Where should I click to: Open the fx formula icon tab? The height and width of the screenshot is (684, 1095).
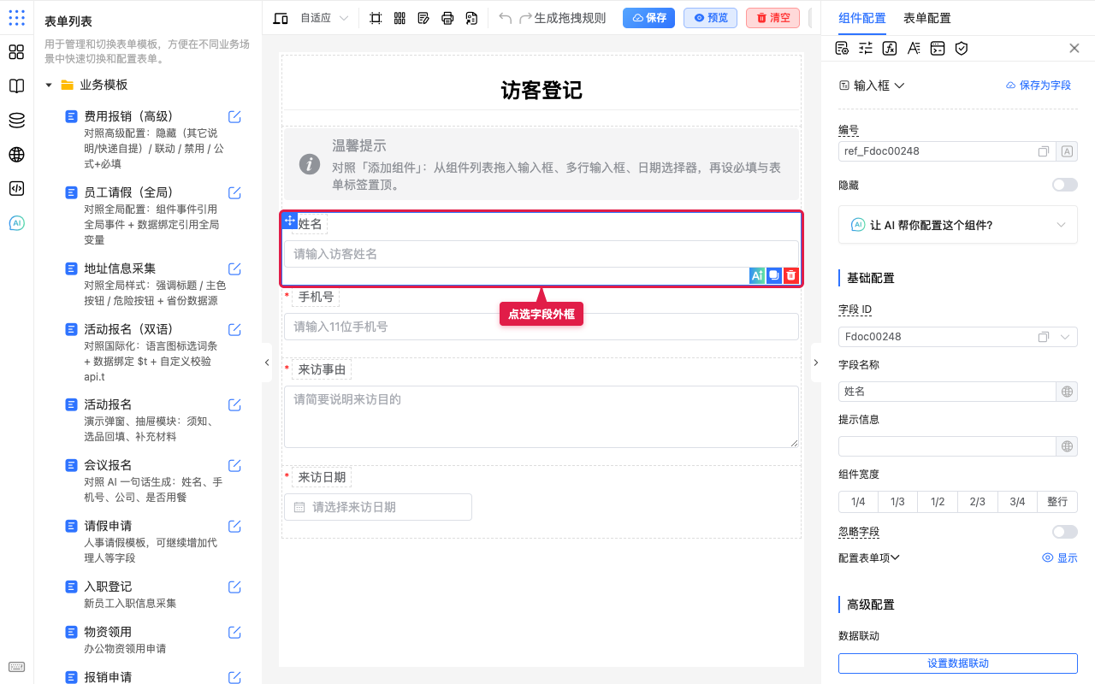(x=890, y=48)
